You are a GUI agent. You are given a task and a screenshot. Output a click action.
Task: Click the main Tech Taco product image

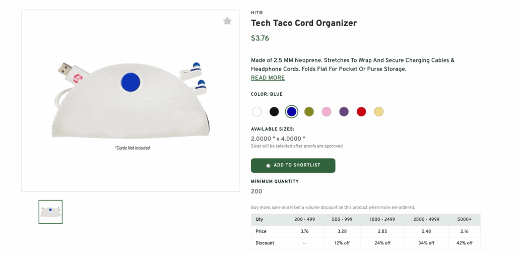tap(130, 101)
